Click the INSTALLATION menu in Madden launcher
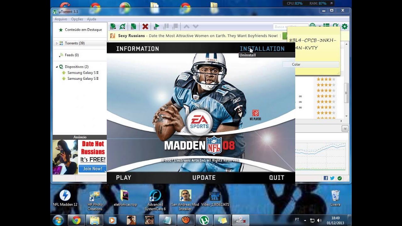Image resolution: width=402 pixels, height=226 pixels. (262, 49)
